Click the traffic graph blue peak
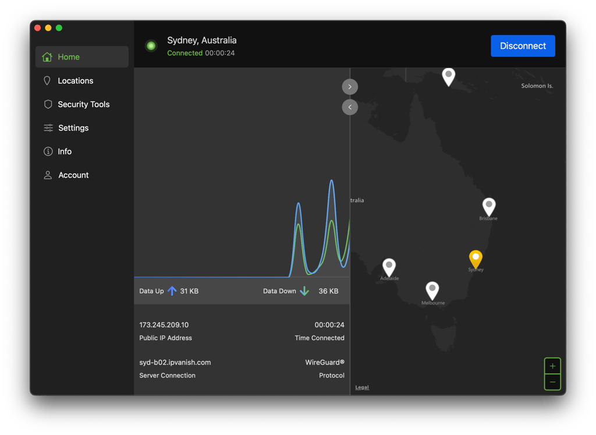The width and height of the screenshot is (596, 435). (331, 181)
